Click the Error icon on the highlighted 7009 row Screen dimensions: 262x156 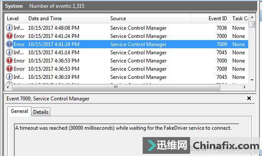[x=9, y=44]
